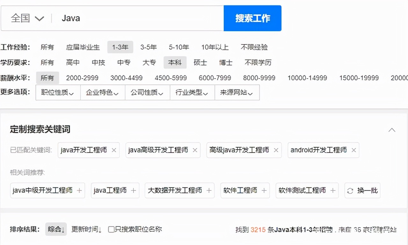Open the 全国 region dropdown
The height and width of the screenshot is (245, 408).
[x=28, y=18]
